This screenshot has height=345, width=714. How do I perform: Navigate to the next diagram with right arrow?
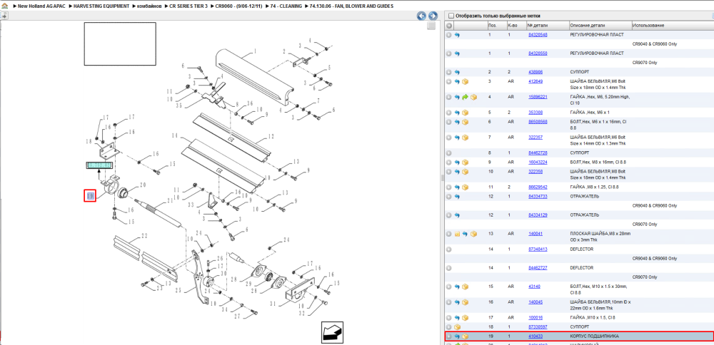[x=433, y=16]
